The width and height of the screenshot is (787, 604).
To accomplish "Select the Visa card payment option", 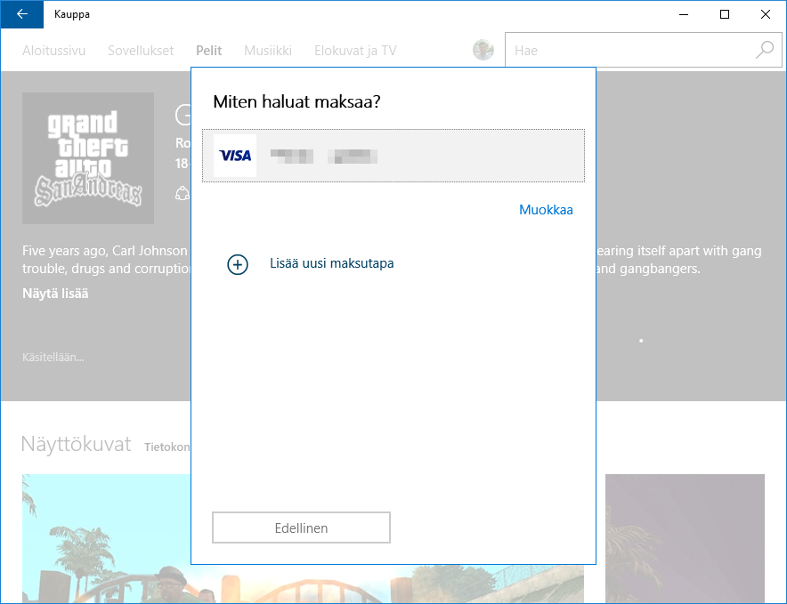I will (x=393, y=156).
